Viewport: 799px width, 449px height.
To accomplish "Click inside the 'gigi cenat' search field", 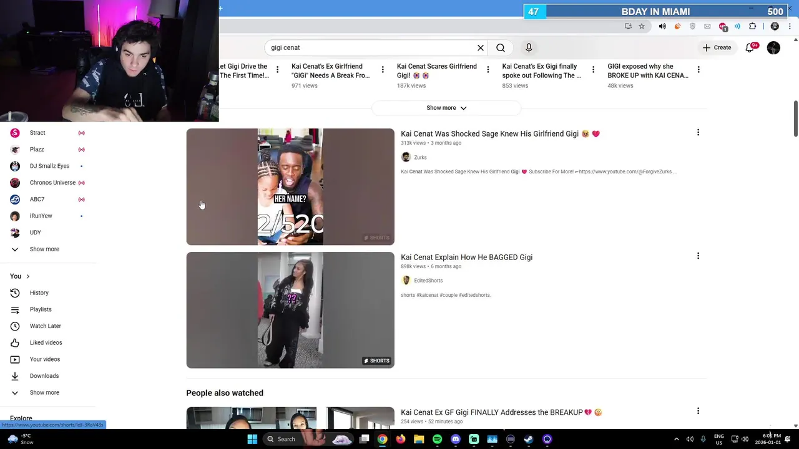I will [x=371, y=47].
